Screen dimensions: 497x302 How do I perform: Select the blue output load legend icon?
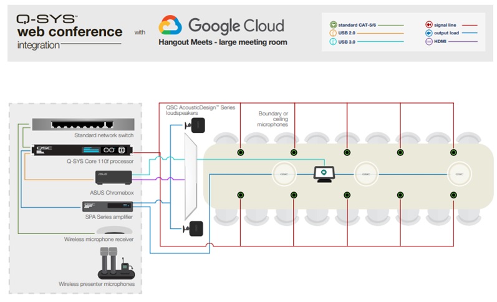[429, 33]
